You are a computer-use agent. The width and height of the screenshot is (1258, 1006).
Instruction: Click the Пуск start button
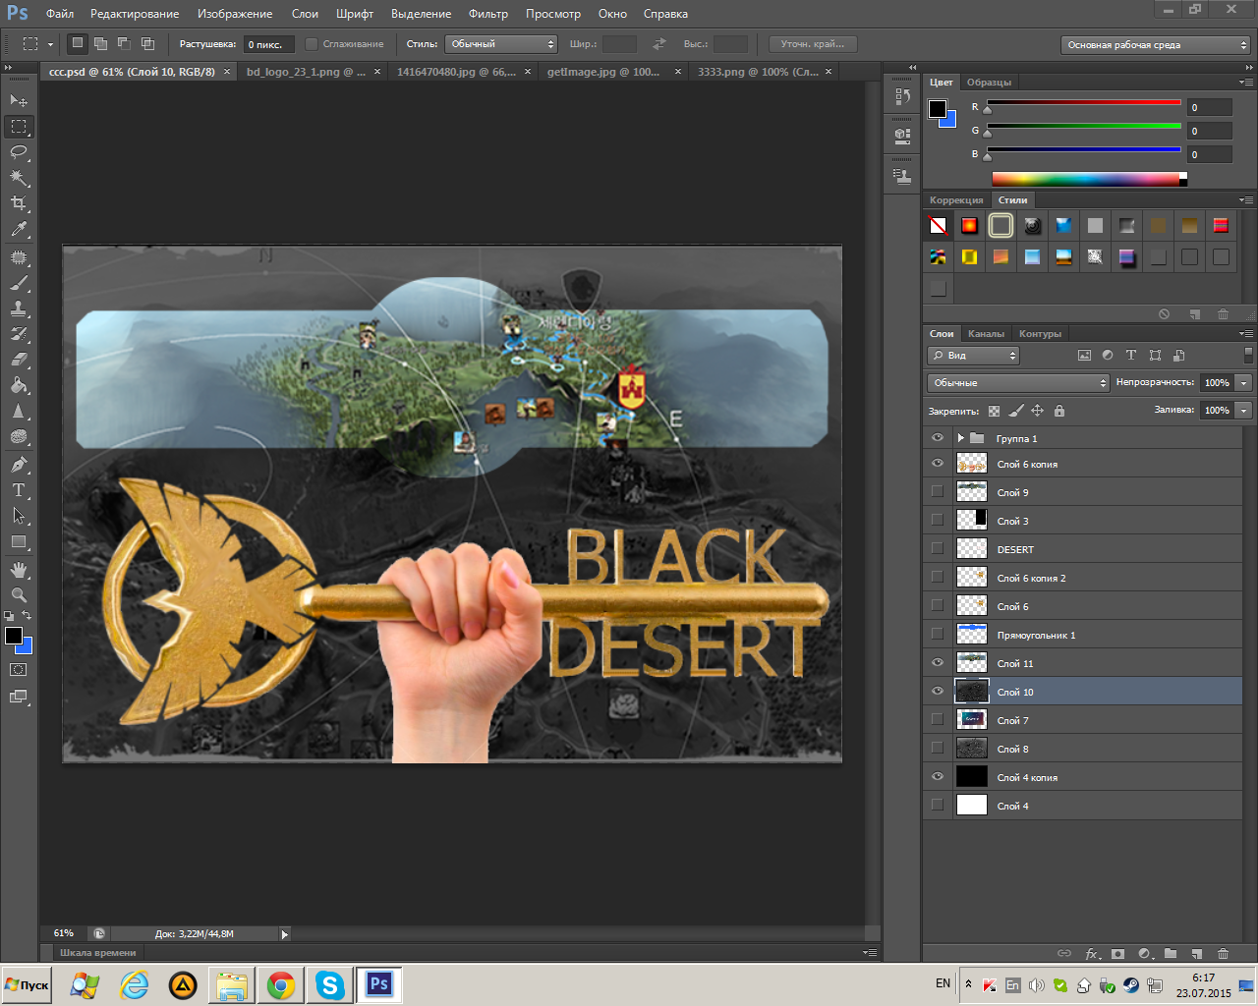(27, 984)
